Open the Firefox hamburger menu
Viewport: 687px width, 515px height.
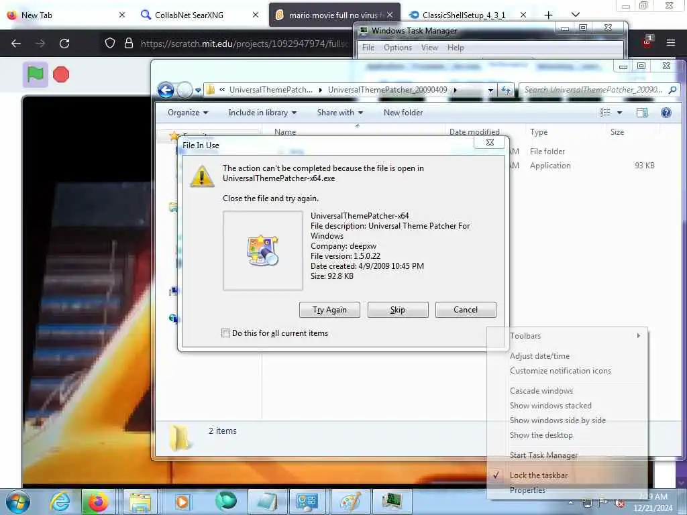670,42
